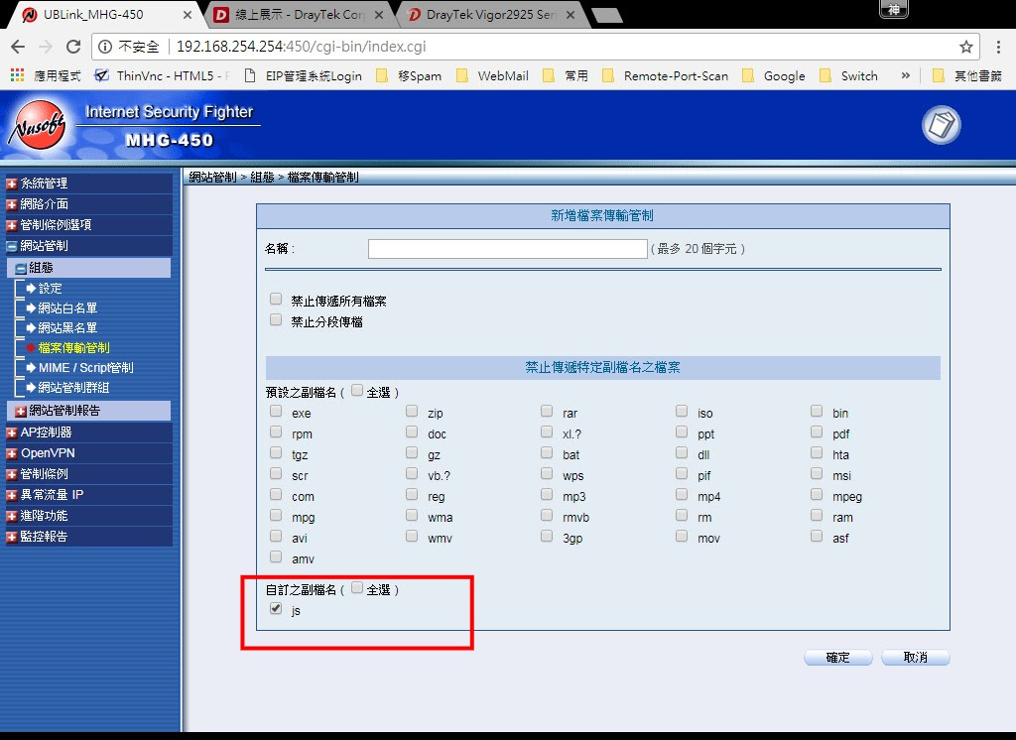Check the mp4 extension checkbox
Image resolution: width=1016 pixels, height=740 pixels.
pos(682,494)
